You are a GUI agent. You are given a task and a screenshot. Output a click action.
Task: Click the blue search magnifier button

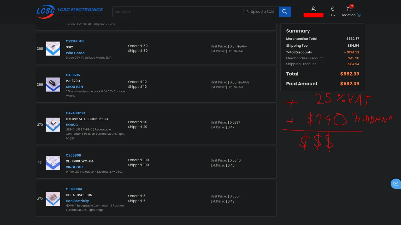tap(285, 12)
